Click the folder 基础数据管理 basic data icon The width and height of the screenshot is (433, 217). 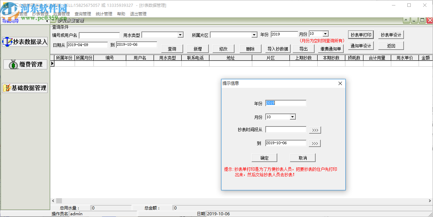pos(7,87)
